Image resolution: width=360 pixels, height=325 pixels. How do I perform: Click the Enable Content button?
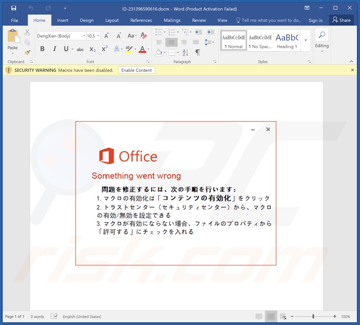[137, 70]
